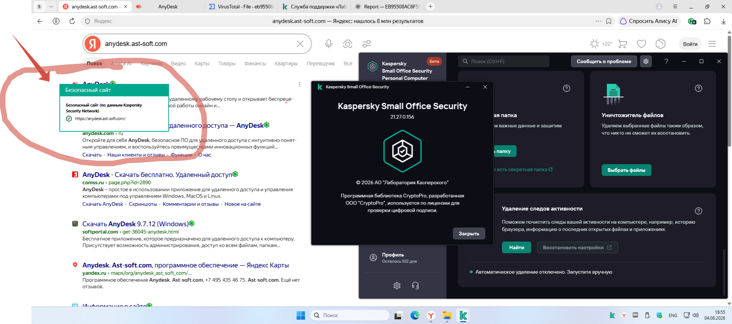Open the Наши клиенты и отзывы sitelink

click(x=136, y=155)
